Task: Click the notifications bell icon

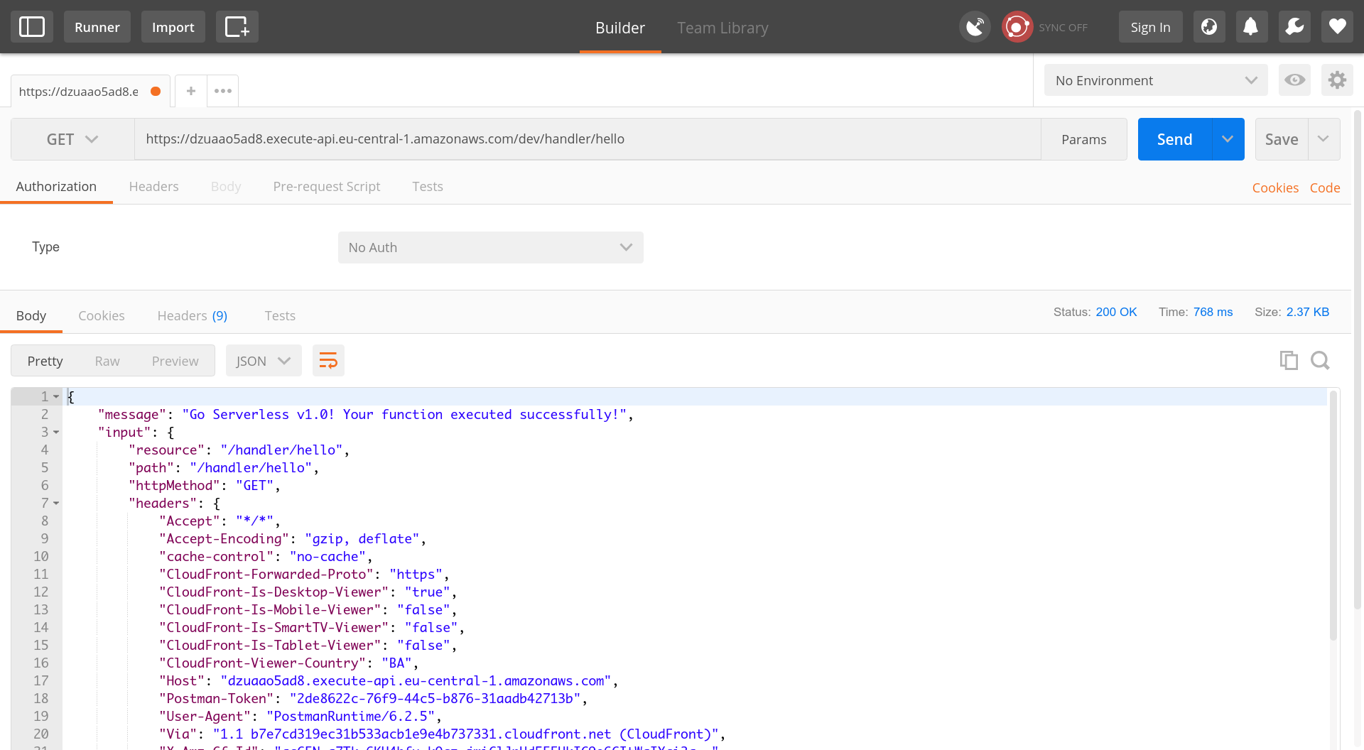Action: [1251, 27]
